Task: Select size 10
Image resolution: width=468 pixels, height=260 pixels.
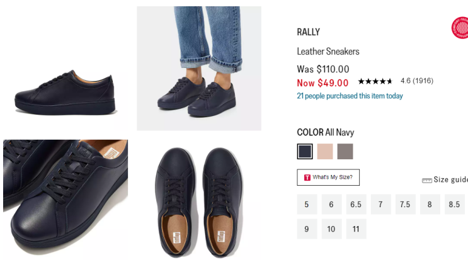Action: [x=331, y=229]
